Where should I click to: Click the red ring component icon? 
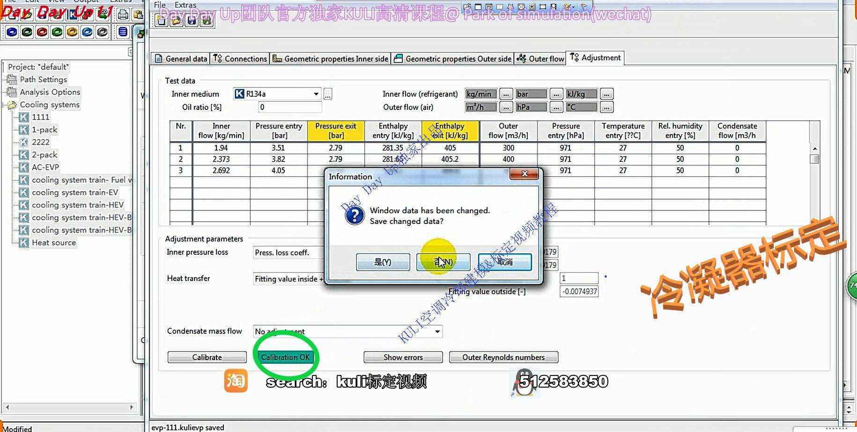(42, 32)
